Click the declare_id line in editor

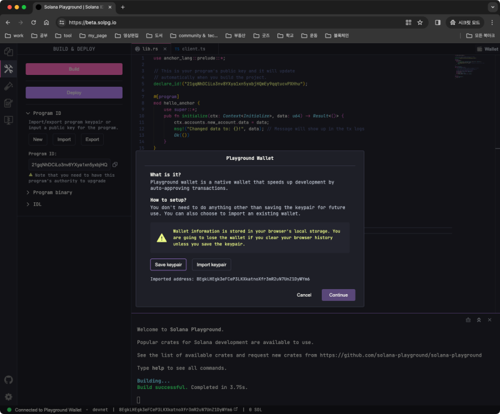230,84
